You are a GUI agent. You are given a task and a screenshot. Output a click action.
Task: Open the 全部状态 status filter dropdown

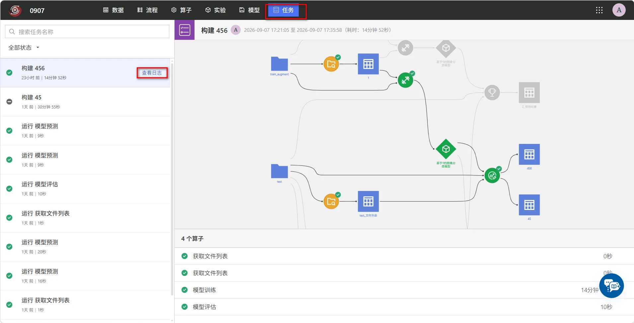click(24, 47)
